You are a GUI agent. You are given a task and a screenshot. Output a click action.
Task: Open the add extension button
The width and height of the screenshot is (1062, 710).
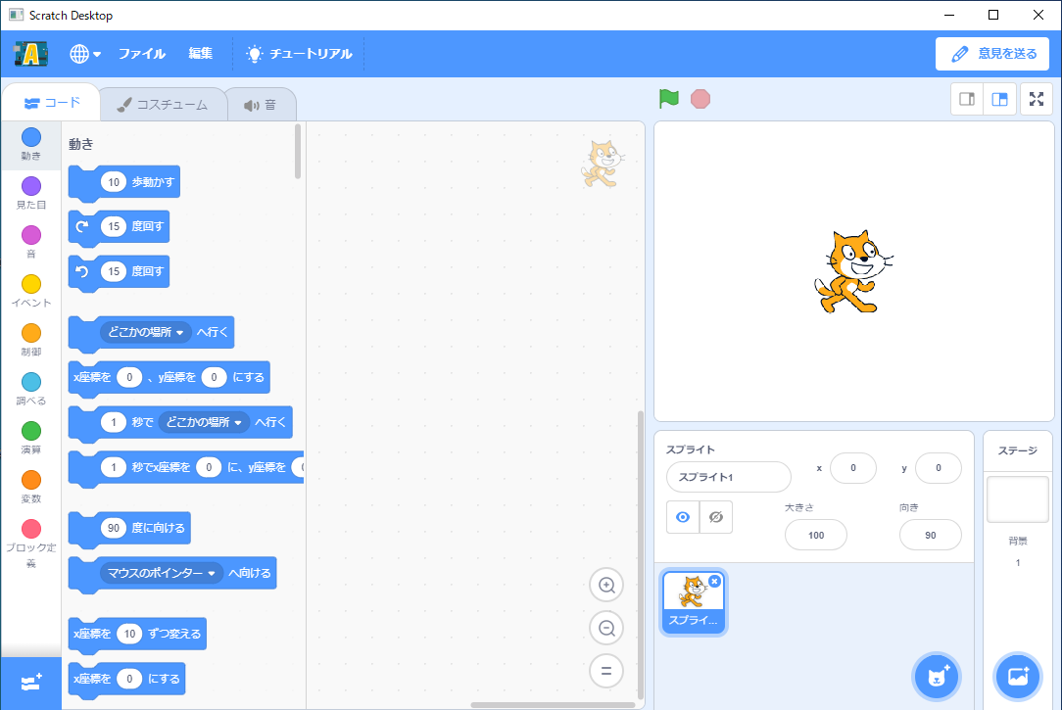pyautogui.click(x=30, y=682)
